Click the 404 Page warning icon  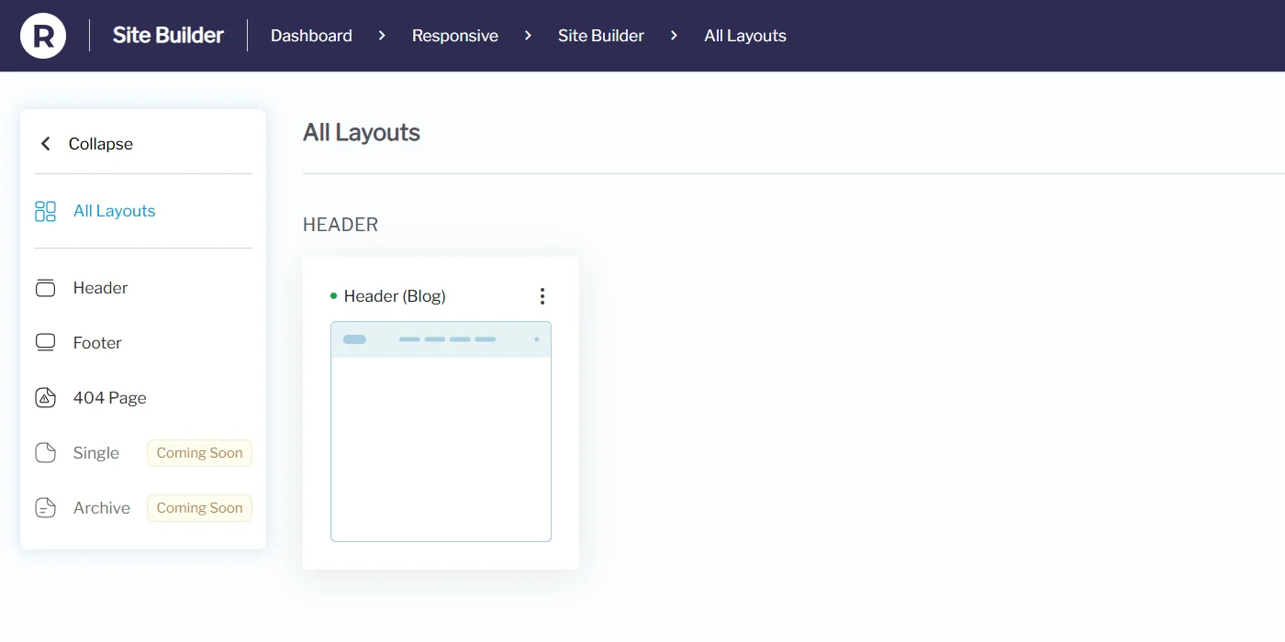(45, 398)
